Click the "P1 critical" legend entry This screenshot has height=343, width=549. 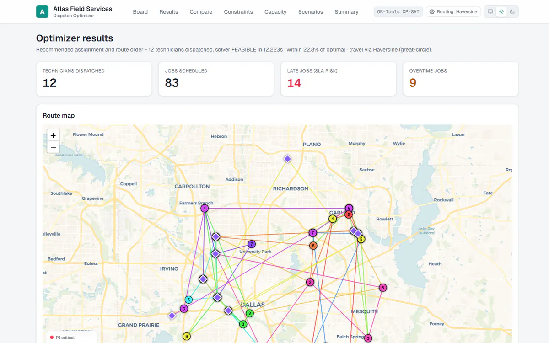point(62,338)
